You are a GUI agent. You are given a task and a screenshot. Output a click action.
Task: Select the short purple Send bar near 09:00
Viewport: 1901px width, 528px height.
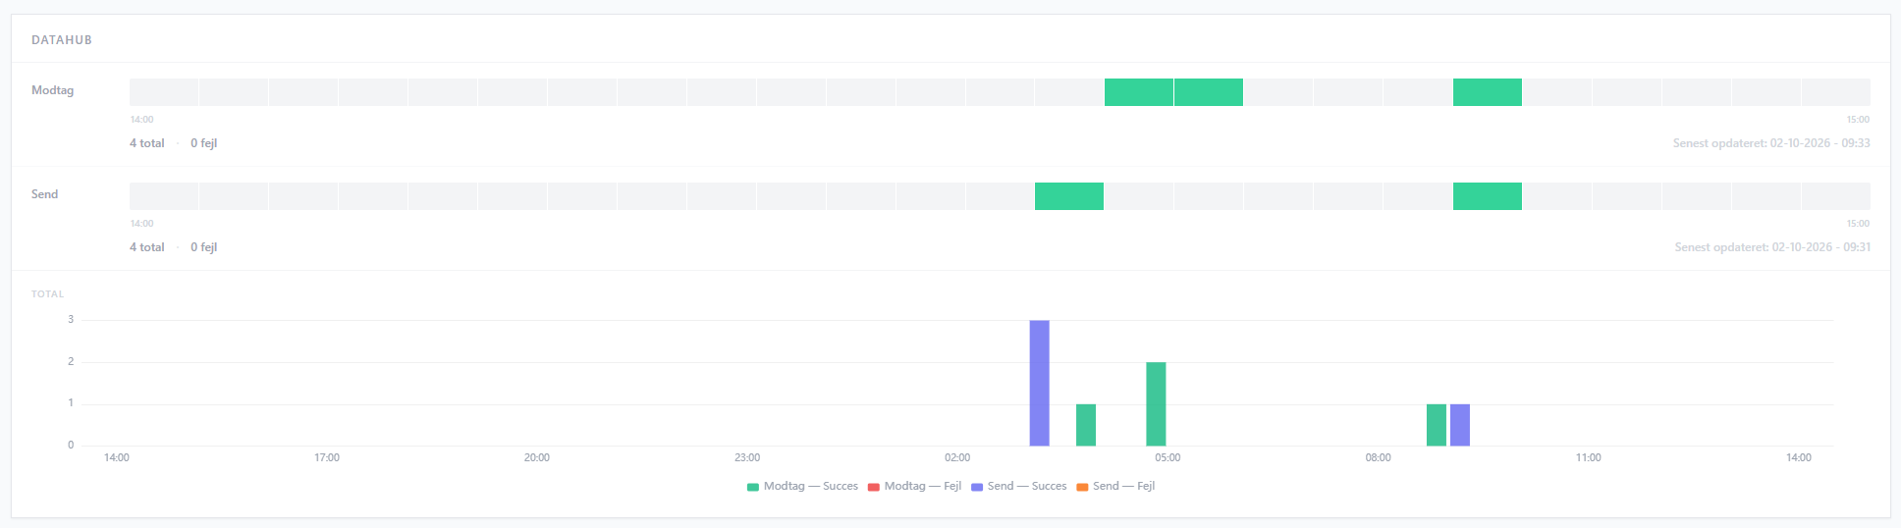pyautogui.click(x=1460, y=425)
